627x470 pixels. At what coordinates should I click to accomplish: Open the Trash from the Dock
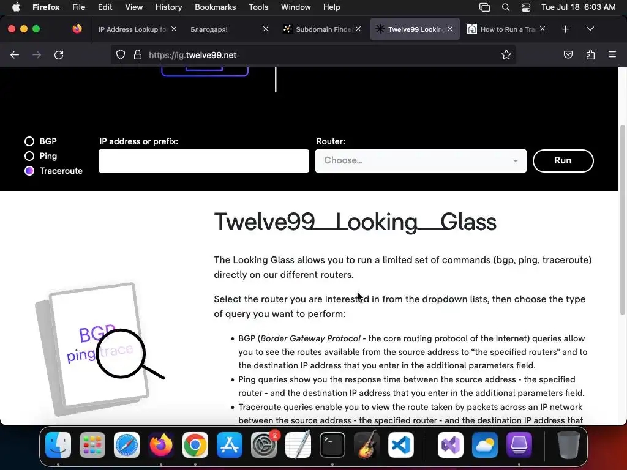(569, 444)
